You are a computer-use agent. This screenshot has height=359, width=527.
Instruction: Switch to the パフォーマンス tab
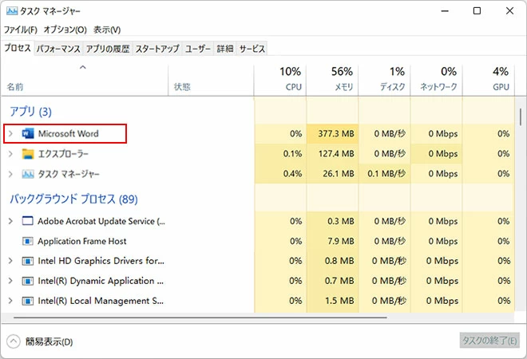coord(59,49)
